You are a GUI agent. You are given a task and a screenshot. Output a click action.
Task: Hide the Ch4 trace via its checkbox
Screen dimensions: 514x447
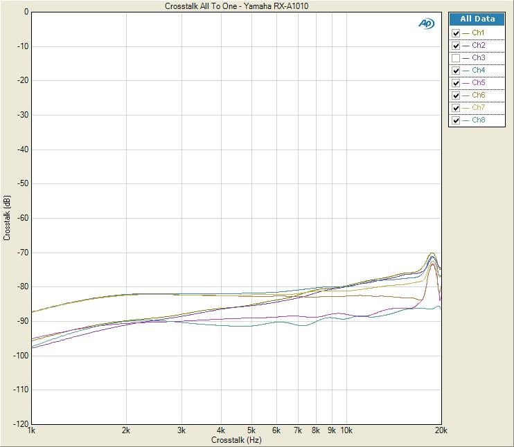coord(456,71)
